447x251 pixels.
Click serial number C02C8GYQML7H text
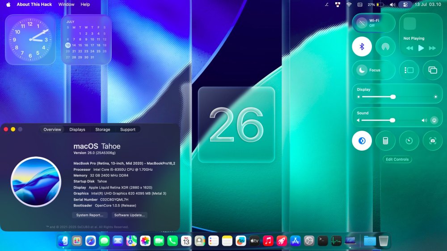click(114, 200)
